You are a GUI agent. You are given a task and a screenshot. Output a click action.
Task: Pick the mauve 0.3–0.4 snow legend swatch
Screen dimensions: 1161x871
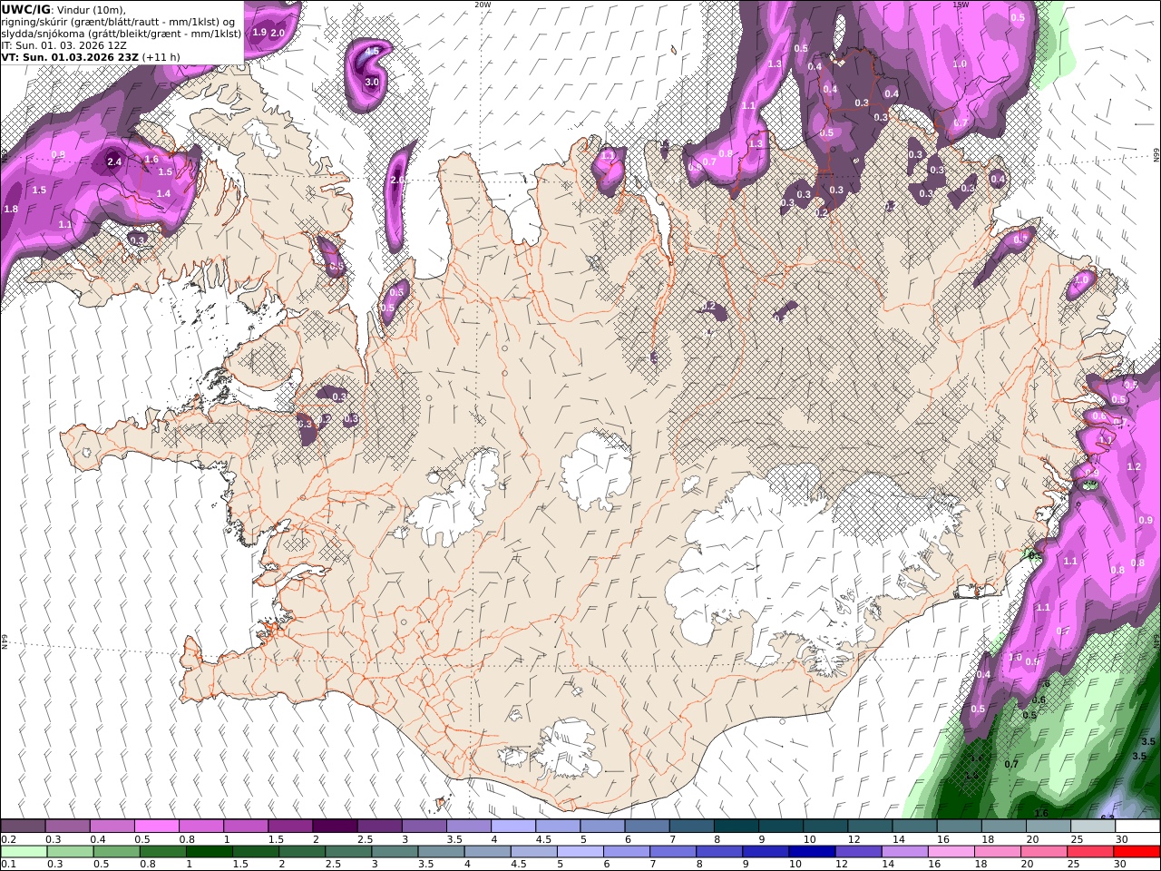(x=68, y=827)
